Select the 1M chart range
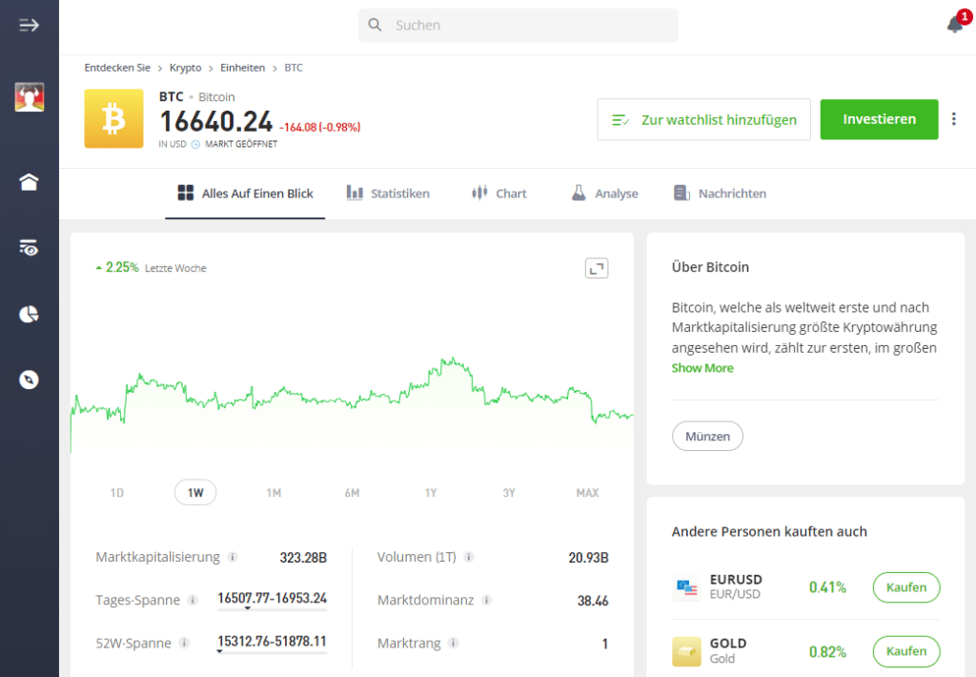Viewport: 976px width, 677px height. point(274,493)
